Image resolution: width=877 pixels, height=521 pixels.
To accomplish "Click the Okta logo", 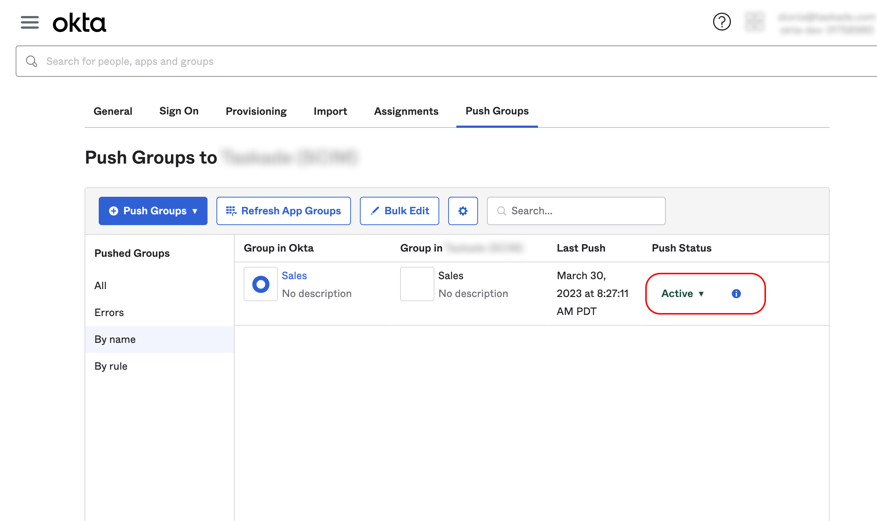I will point(79,23).
